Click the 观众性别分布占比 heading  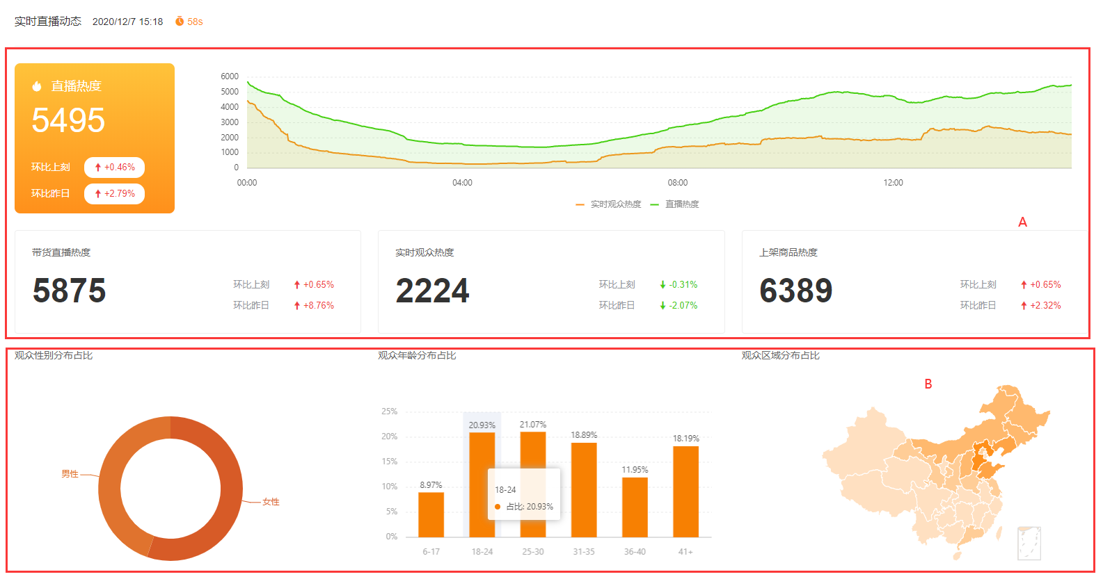click(x=54, y=355)
